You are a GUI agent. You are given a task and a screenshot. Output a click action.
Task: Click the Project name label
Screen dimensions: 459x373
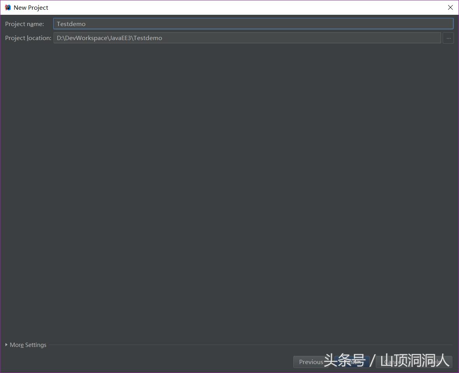[x=24, y=24]
